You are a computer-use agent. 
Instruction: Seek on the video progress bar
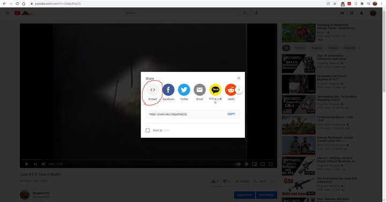(149, 160)
